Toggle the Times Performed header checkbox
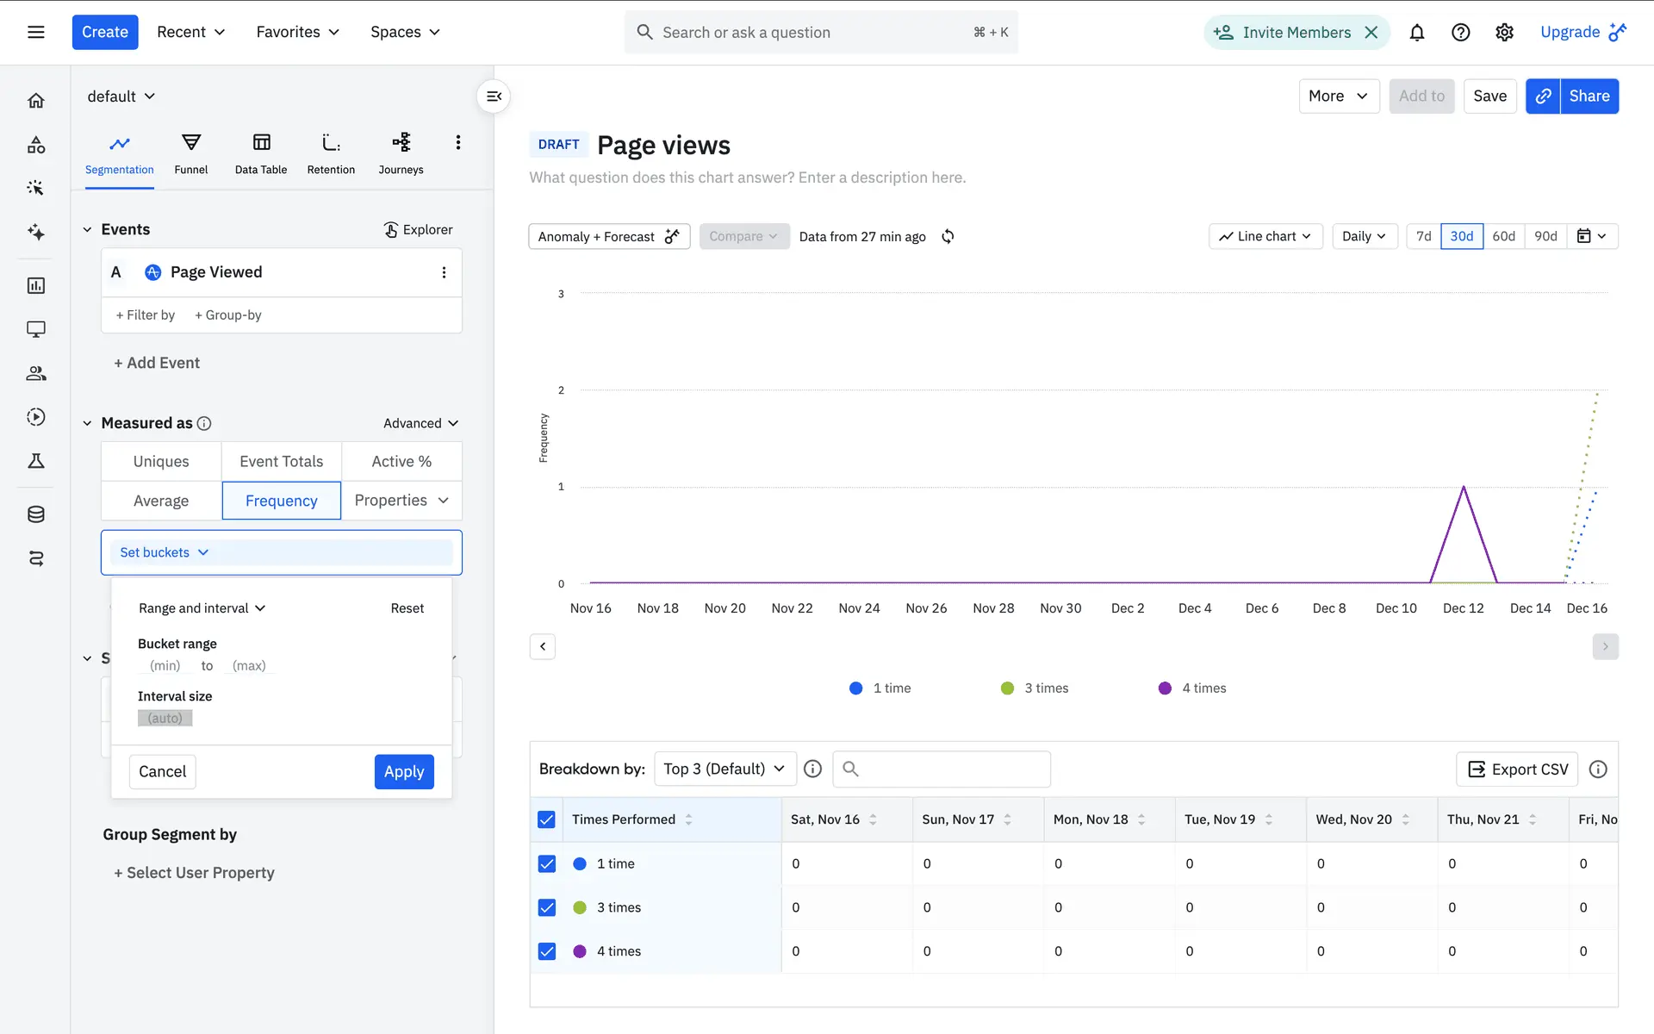1654x1034 pixels. (x=546, y=819)
